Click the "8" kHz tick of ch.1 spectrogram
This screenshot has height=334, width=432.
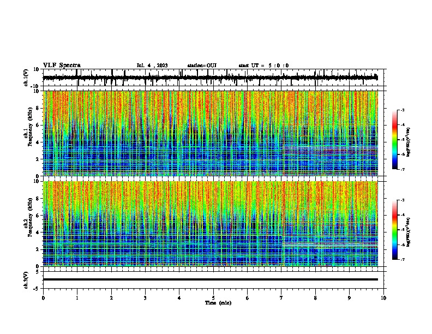click(38, 108)
